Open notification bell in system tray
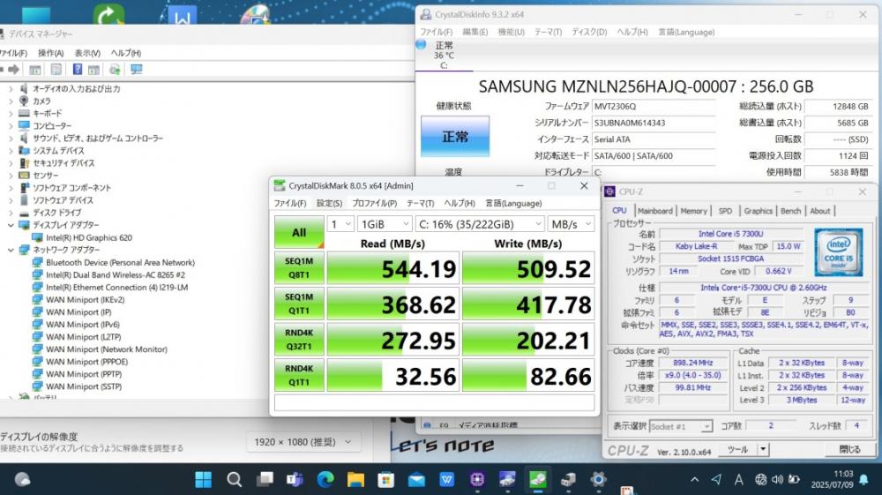 [863, 479]
